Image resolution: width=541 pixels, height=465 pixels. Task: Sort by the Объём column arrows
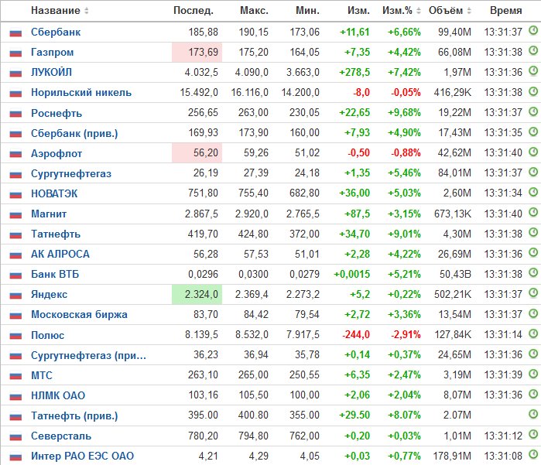469,11
